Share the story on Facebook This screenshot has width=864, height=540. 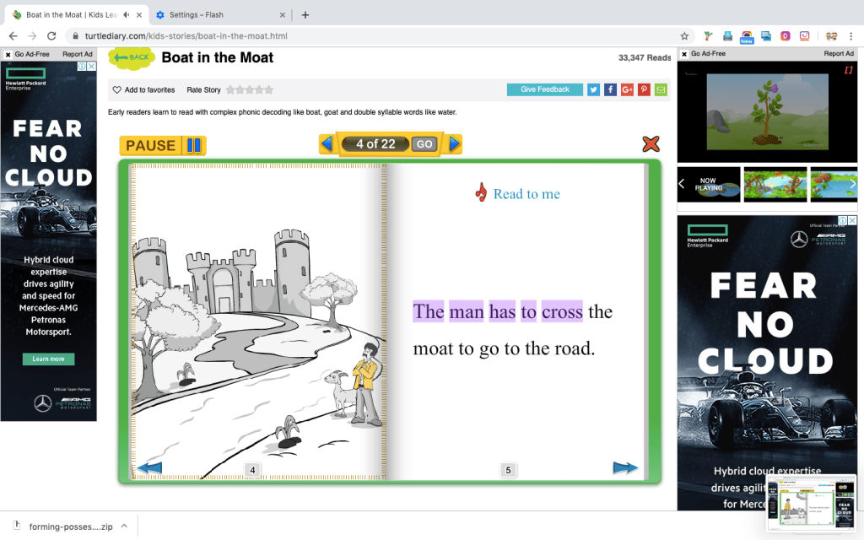(610, 89)
